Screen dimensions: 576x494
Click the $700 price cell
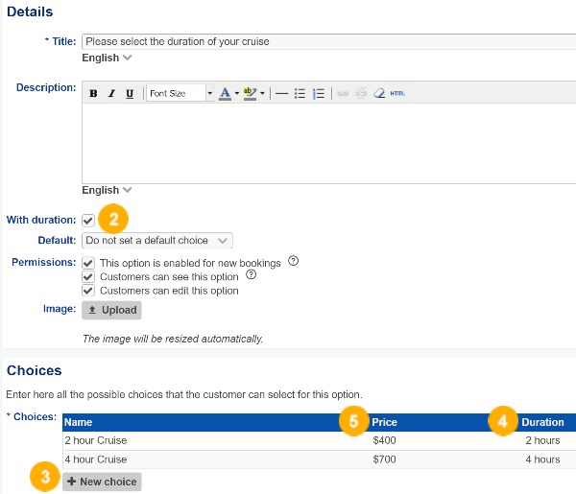pos(384,459)
